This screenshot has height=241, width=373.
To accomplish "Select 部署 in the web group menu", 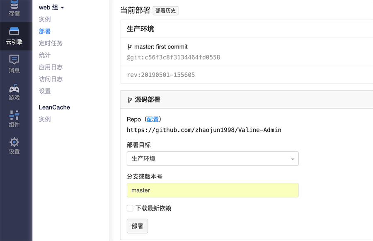I will click(45, 31).
